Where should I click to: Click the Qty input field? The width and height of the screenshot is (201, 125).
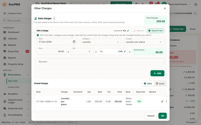pyautogui.click(x=82, y=51)
